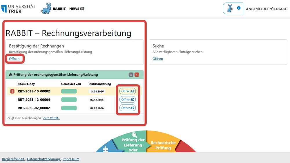
Task: Click puzzle piece icon on blue segment
Action: 106,149
